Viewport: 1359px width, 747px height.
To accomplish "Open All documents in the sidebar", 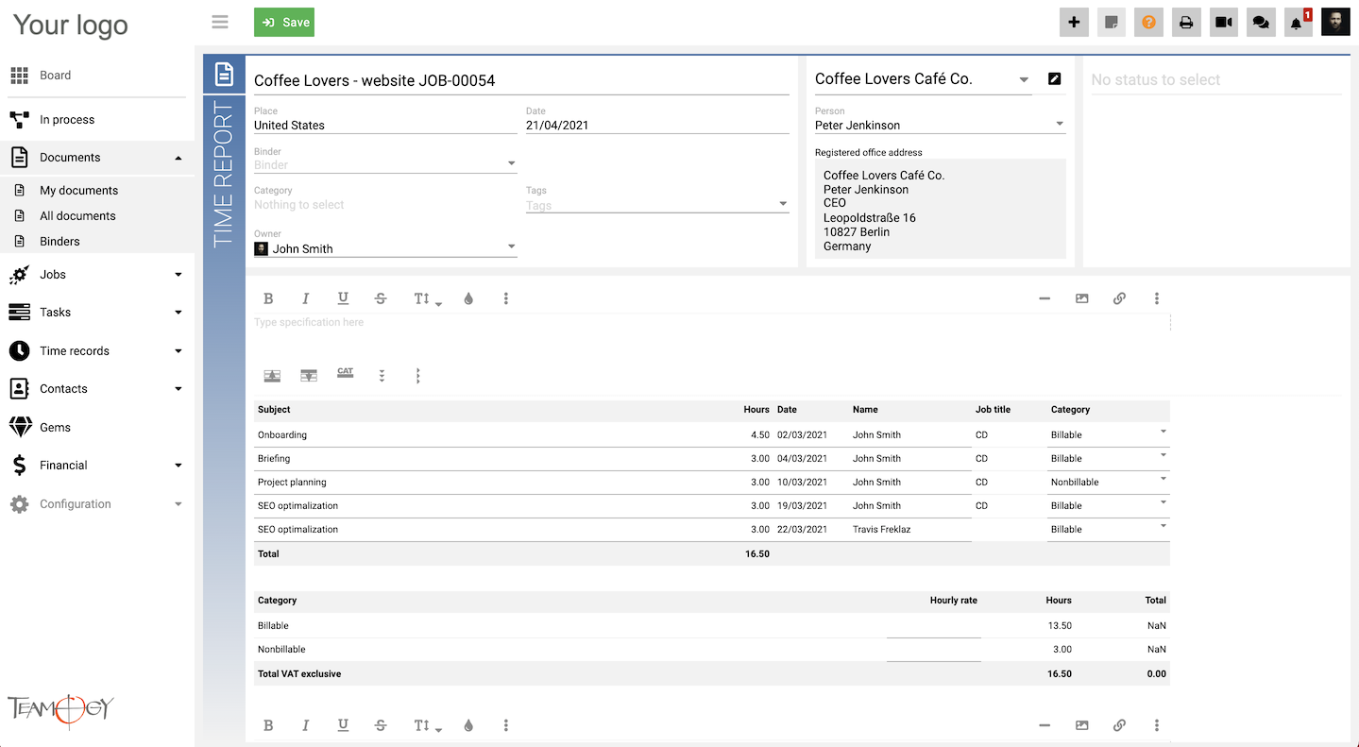I will [x=77, y=216].
